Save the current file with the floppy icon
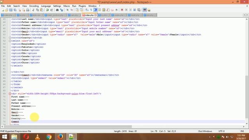 click(x=11, y=10)
